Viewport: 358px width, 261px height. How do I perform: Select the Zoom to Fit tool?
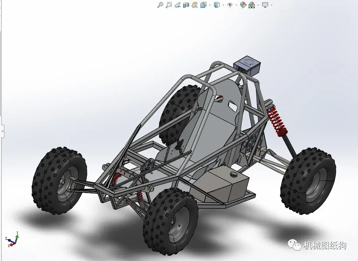click(x=160, y=5)
